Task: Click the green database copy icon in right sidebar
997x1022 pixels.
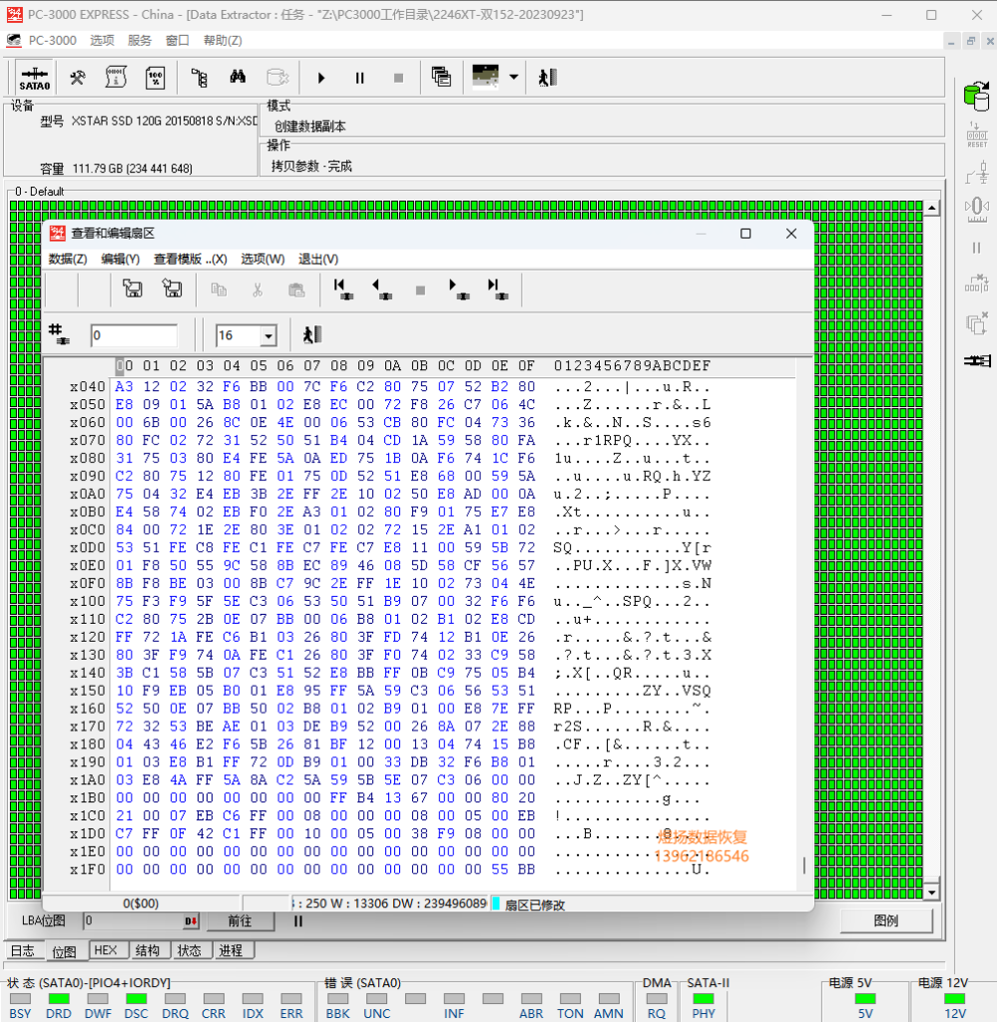Action: [976, 97]
